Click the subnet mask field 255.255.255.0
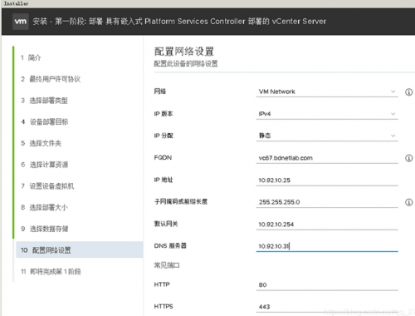This screenshot has height=316, width=415. click(327, 202)
